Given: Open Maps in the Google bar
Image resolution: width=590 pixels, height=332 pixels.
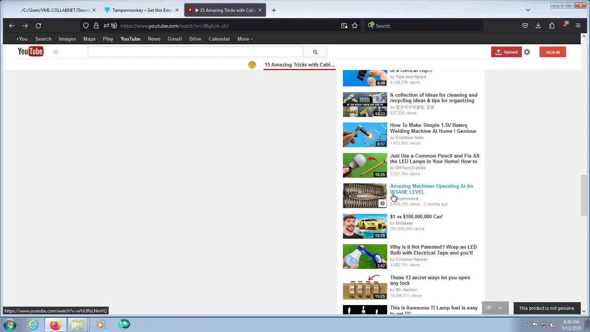Looking at the screenshot, I should click(x=89, y=39).
